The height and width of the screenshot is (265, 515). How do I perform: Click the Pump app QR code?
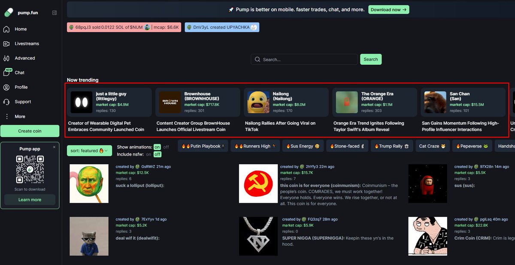coord(30,169)
